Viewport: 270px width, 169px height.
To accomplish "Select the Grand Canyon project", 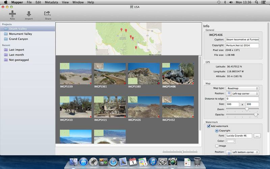I will pos(18,39).
